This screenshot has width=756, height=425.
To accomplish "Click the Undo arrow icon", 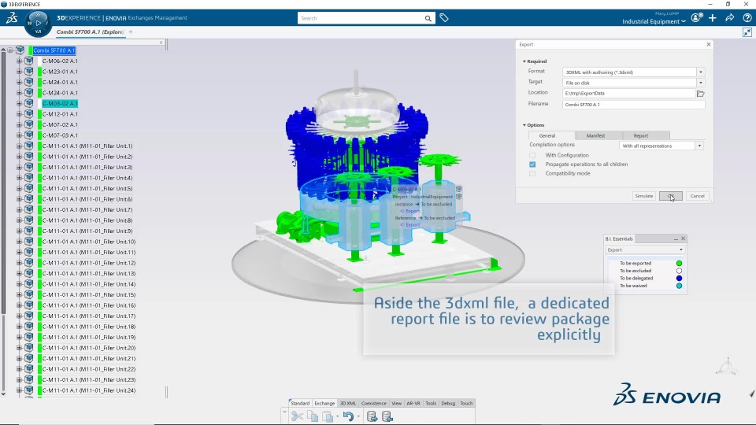I will pos(348,416).
